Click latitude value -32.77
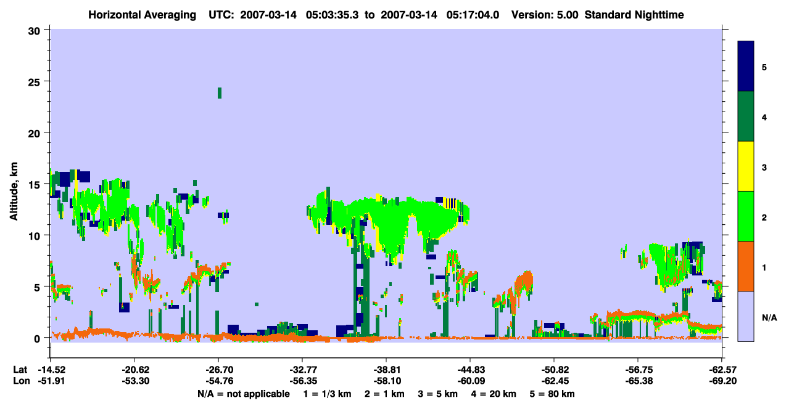The height and width of the screenshot is (411, 802). [302, 370]
